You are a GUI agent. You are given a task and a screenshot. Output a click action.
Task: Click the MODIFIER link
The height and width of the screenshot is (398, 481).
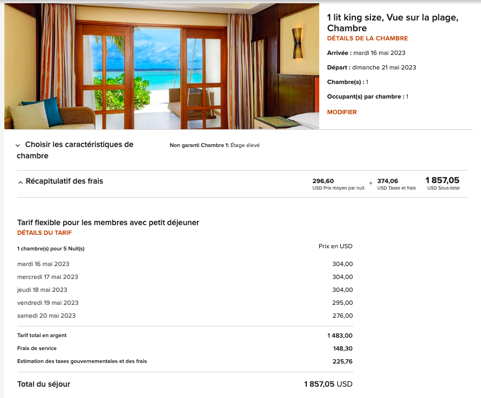click(342, 112)
